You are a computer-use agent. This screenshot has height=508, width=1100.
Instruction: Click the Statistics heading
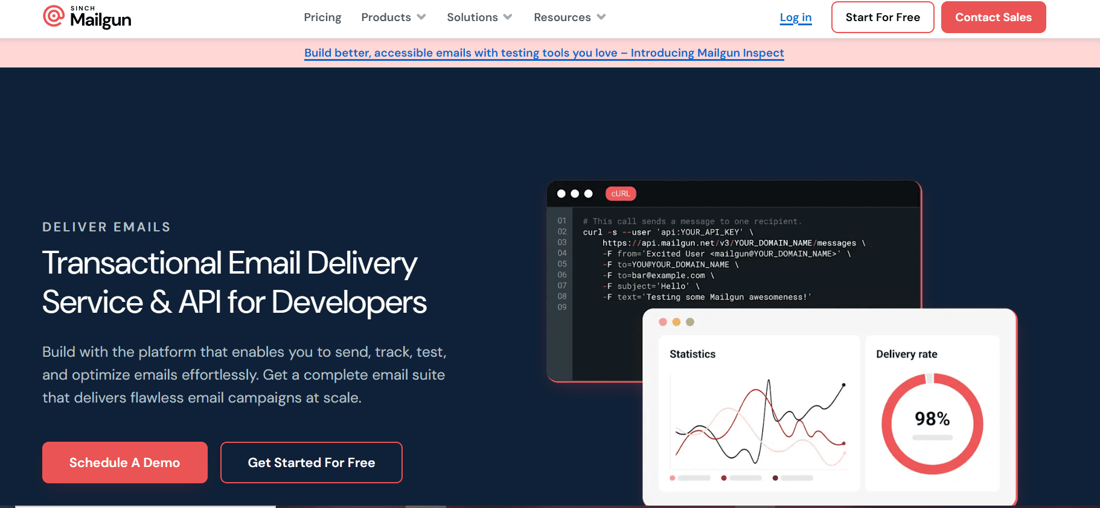[x=692, y=354]
